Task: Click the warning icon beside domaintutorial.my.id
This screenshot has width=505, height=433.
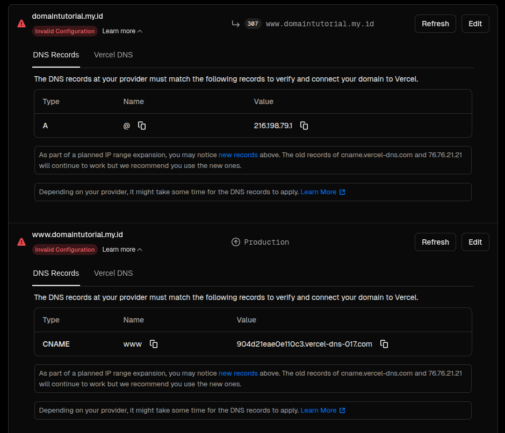Action: [21, 24]
